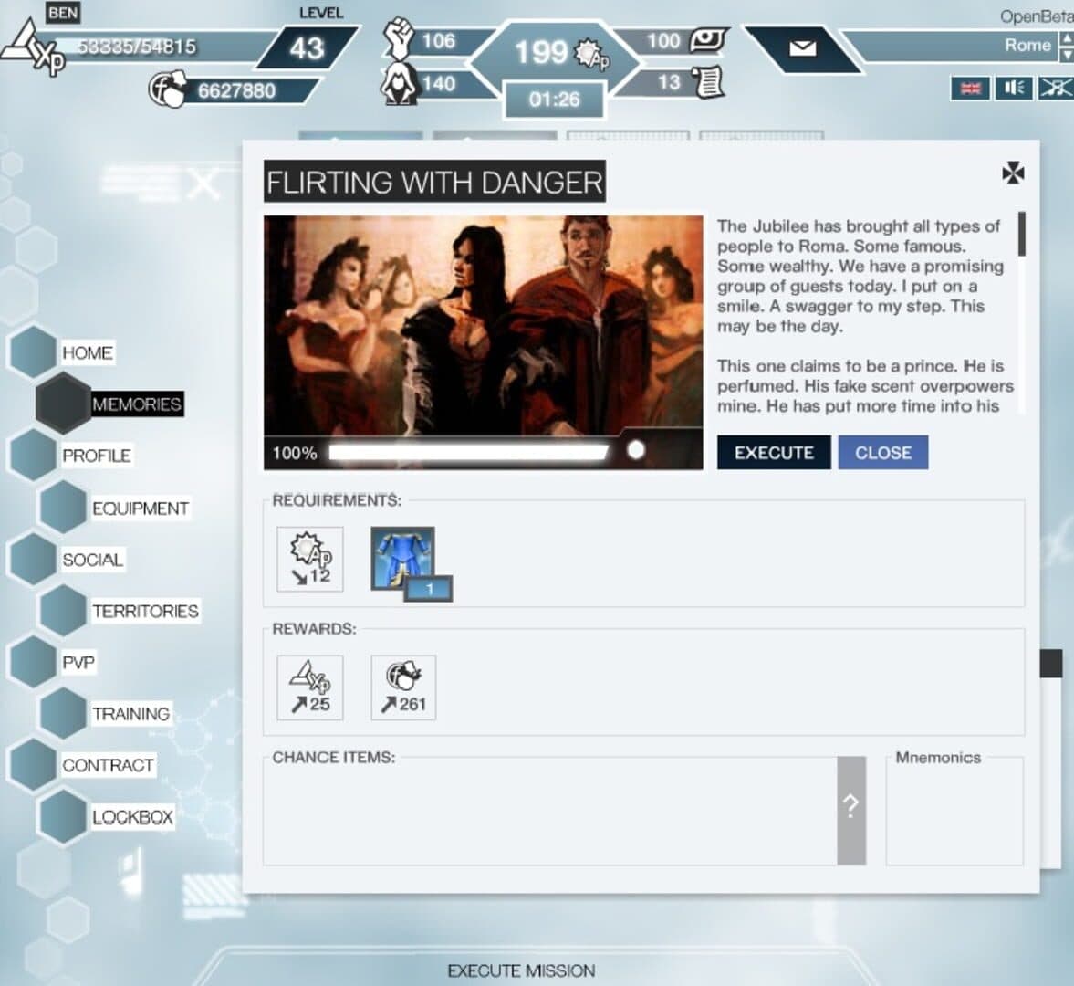
Task: Click the CONTRACT hexagon icon
Action: 33,765
